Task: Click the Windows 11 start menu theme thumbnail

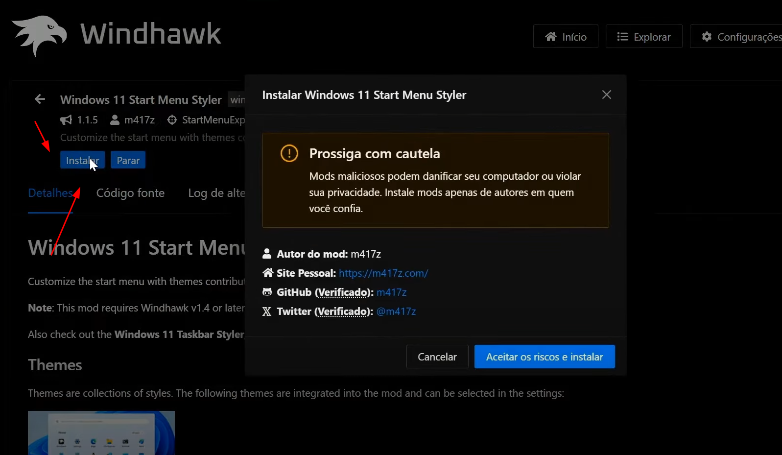Action: [101, 433]
